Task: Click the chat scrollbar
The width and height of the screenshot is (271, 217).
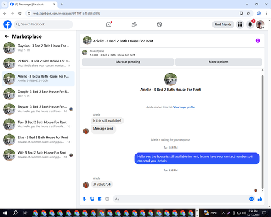Action: click(262, 132)
